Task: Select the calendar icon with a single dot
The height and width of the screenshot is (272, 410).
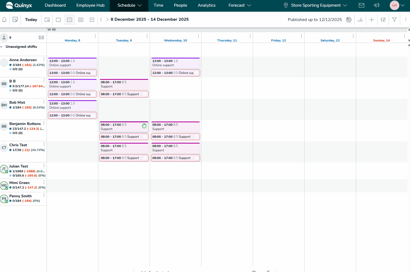Action: click(58, 20)
